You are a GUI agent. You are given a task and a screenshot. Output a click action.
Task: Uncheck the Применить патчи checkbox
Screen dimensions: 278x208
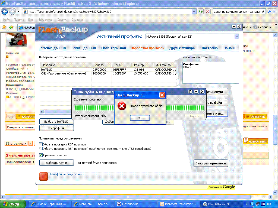click(x=41, y=155)
